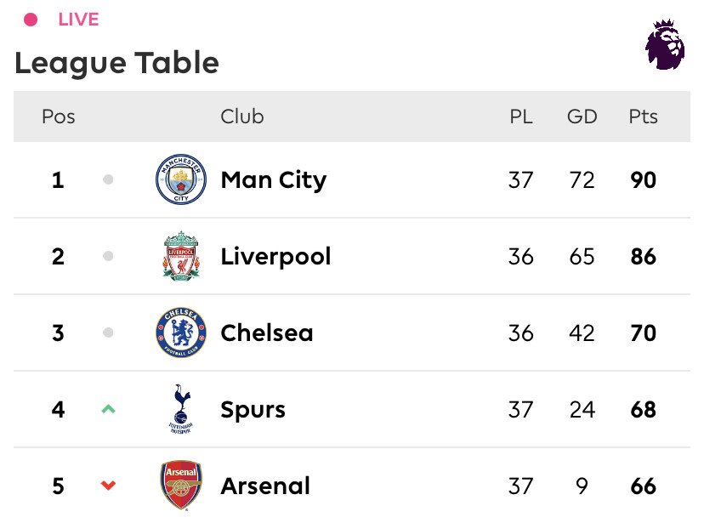Image resolution: width=704 pixels, height=523 pixels.
Task: Click the Pts column header
Action: pyautogui.click(x=643, y=117)
